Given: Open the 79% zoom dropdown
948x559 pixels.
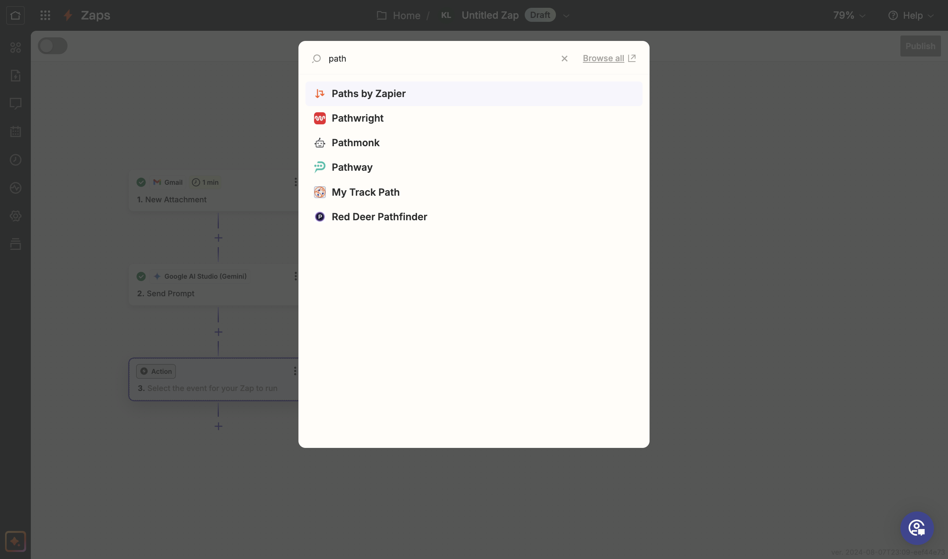Looking at the screenshot, I should 849,15.
